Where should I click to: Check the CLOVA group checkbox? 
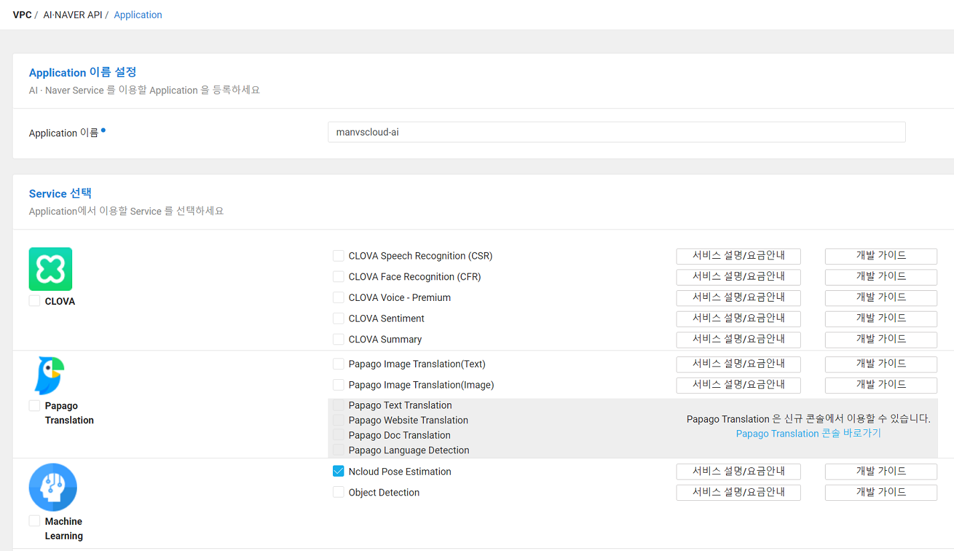[x=34, y=300]
